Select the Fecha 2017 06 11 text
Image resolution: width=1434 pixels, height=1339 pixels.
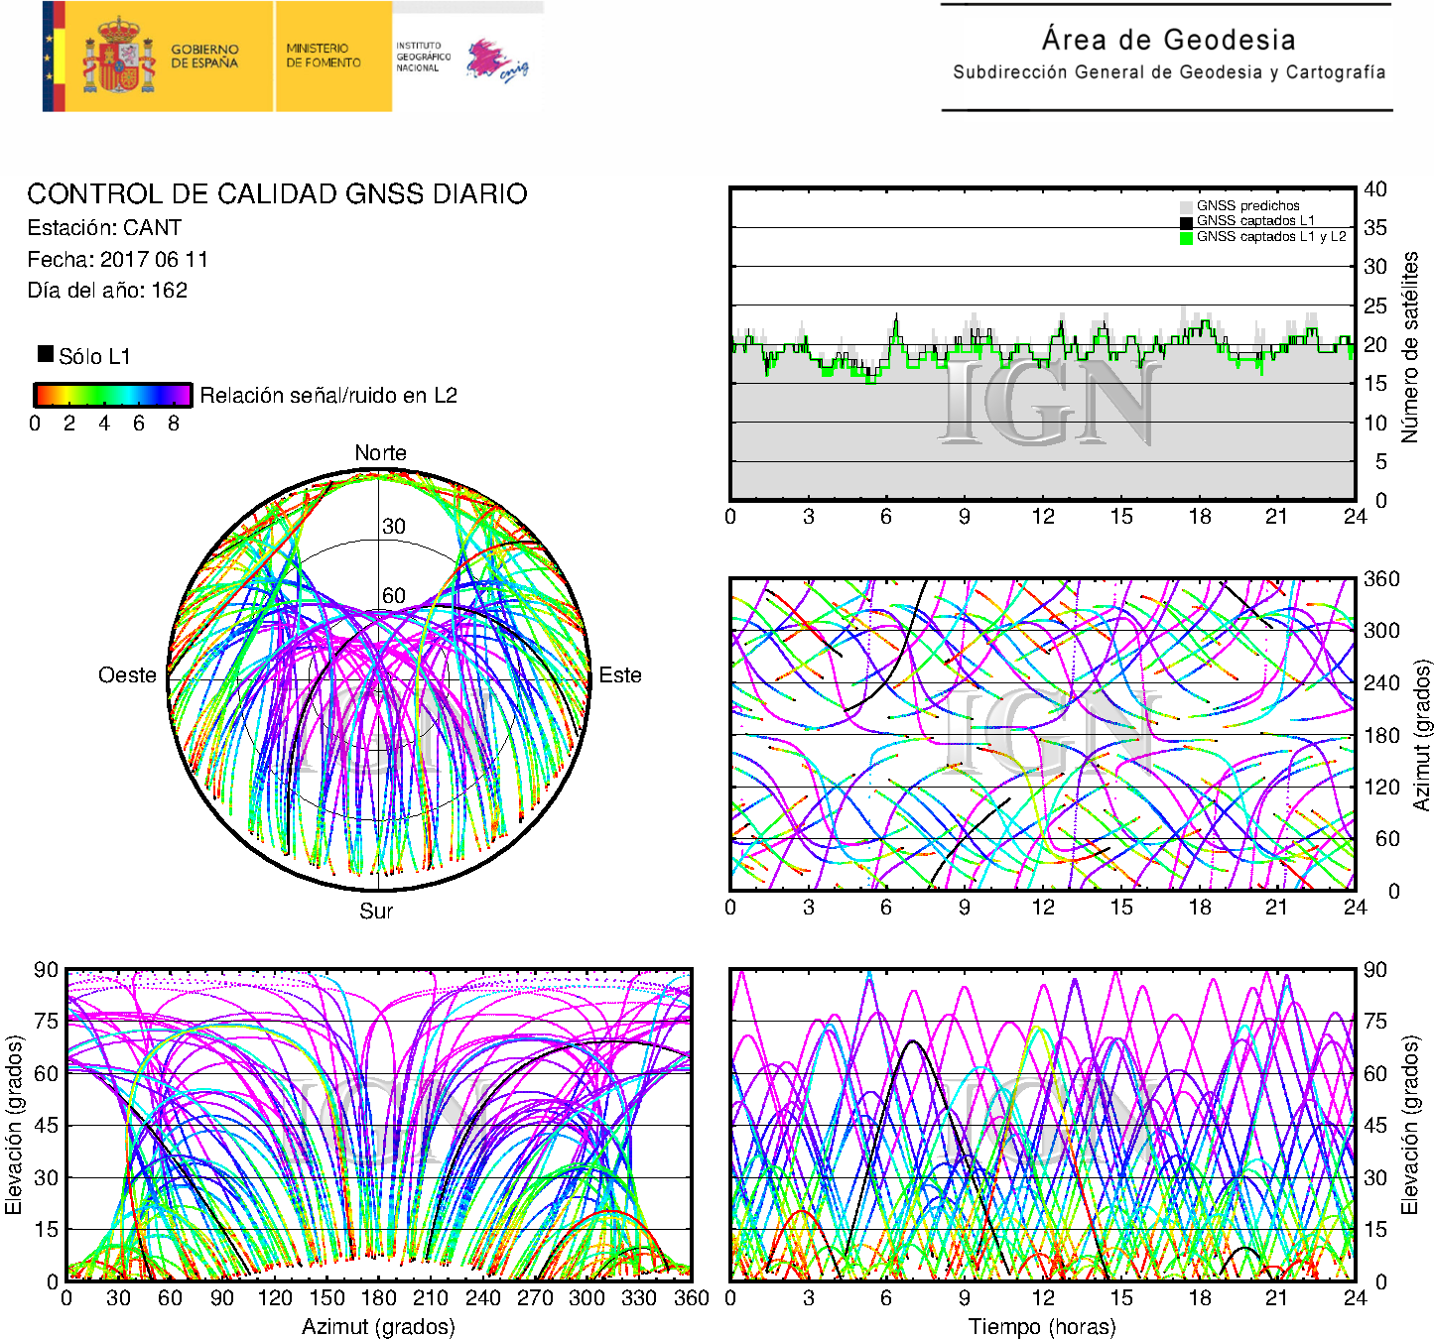tap(117, 260)
